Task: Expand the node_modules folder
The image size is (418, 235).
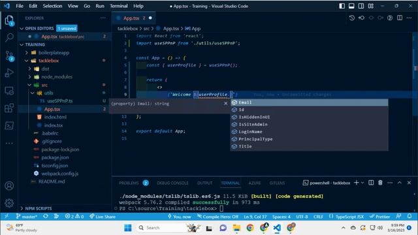Action: pyautogui.click(x=29, y=77)
